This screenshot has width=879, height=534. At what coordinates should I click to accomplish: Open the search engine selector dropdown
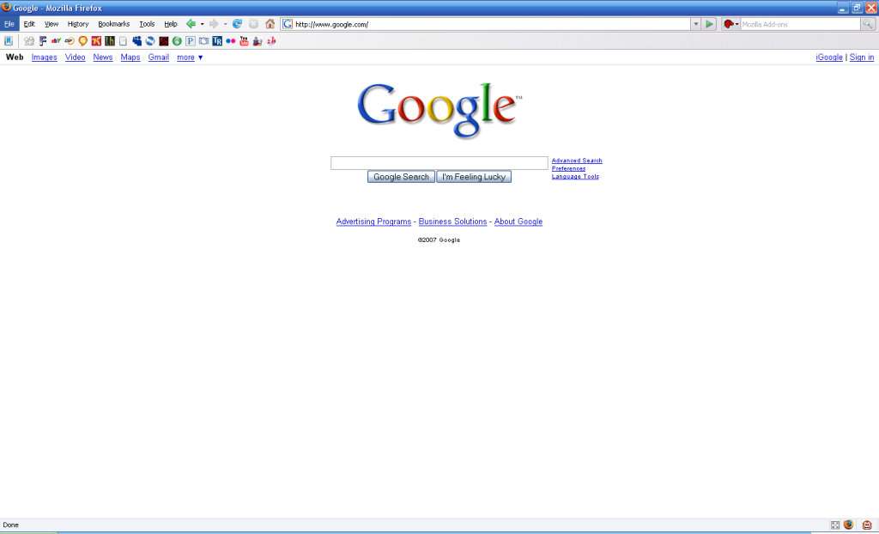(x=730, y=24)
